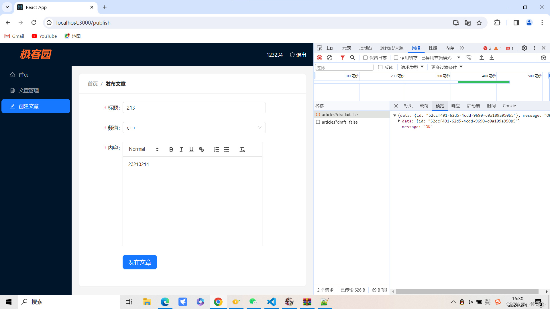550x309 pixels.
Task: Click the 退出 logout button
Action: click(x=299, y=55)
